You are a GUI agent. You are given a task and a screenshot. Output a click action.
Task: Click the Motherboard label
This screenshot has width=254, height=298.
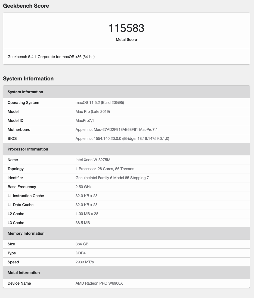pos(19,130)
